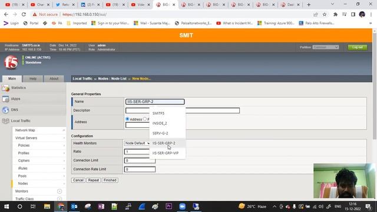Click the Connection Rate Limit field

tap(140, 170)
